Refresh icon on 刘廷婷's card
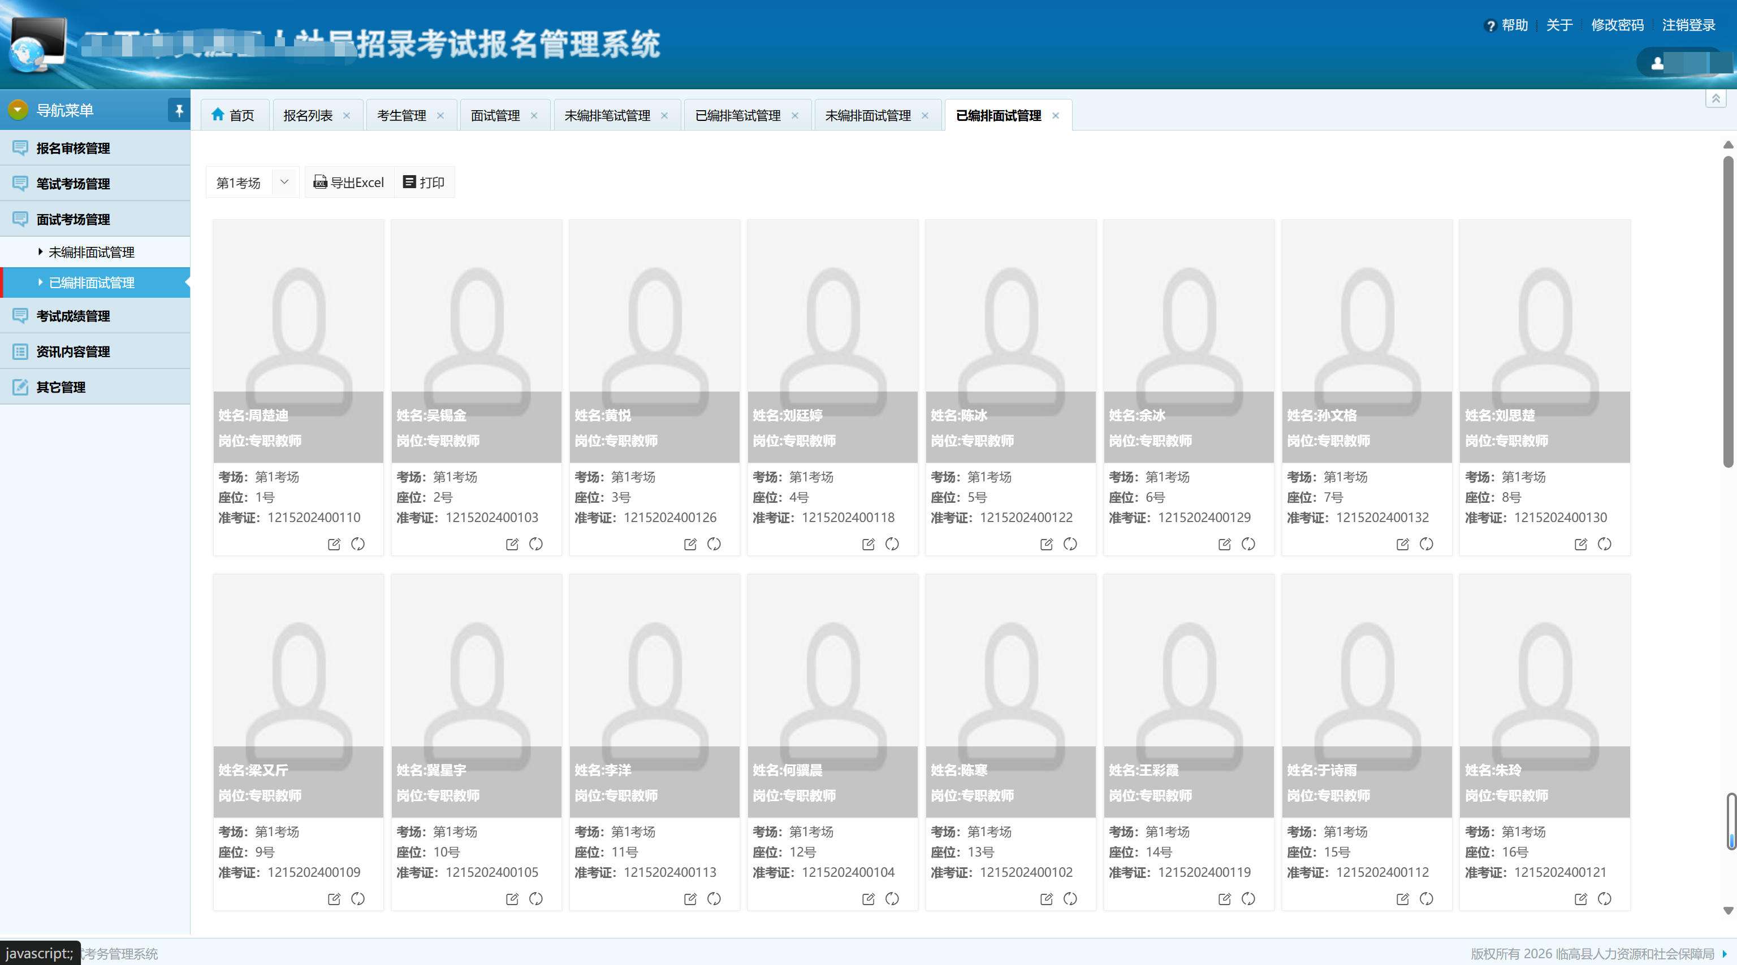The image size is (1737, 965). [x=892, y=544]
